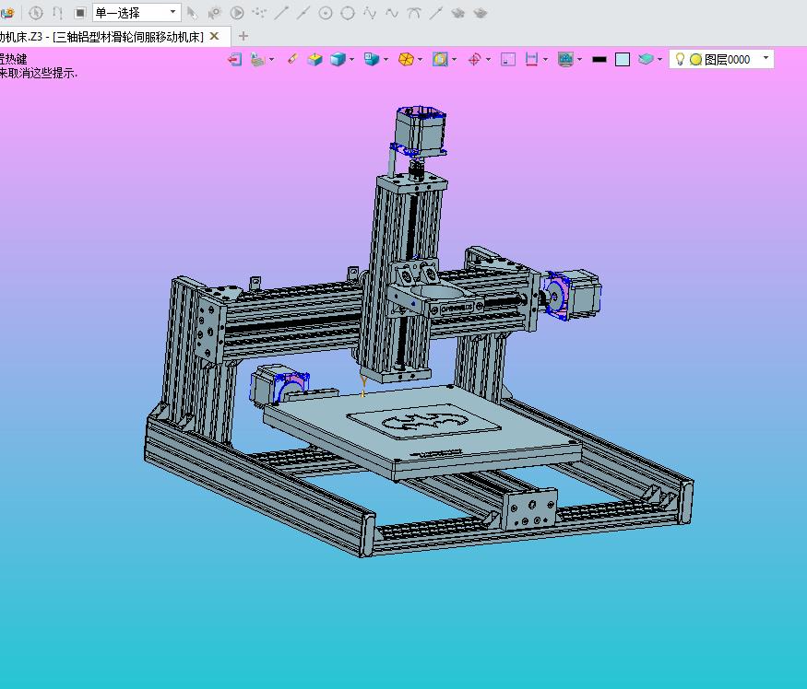Click the yellow-topped box icon

click(314, 59)
